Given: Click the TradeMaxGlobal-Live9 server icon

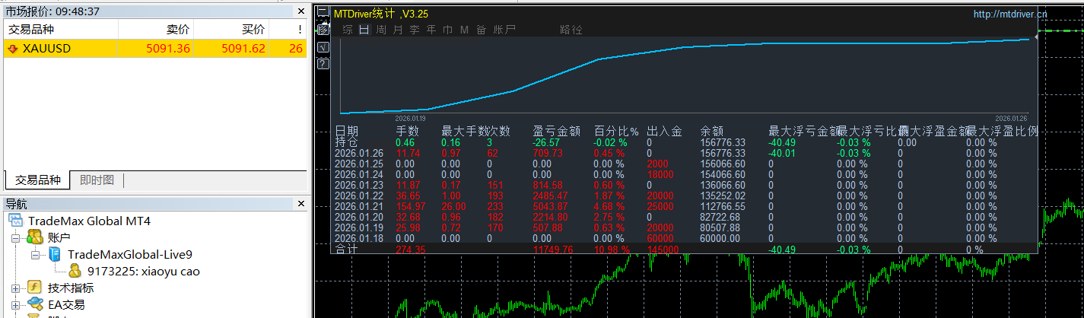Looking at the screenshot, I should pos(55,254).
